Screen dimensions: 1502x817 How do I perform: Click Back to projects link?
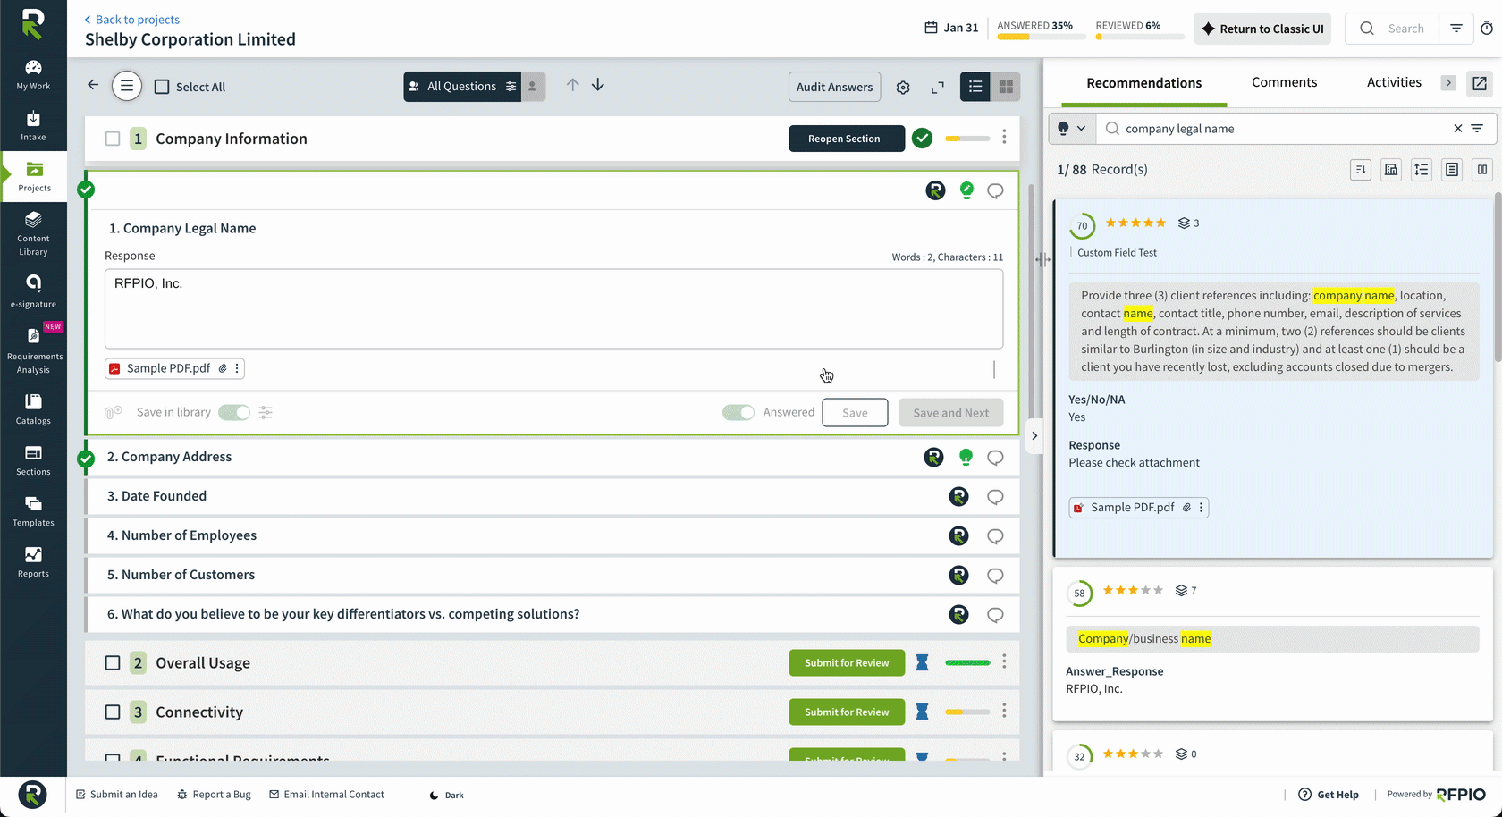[131, 20]
